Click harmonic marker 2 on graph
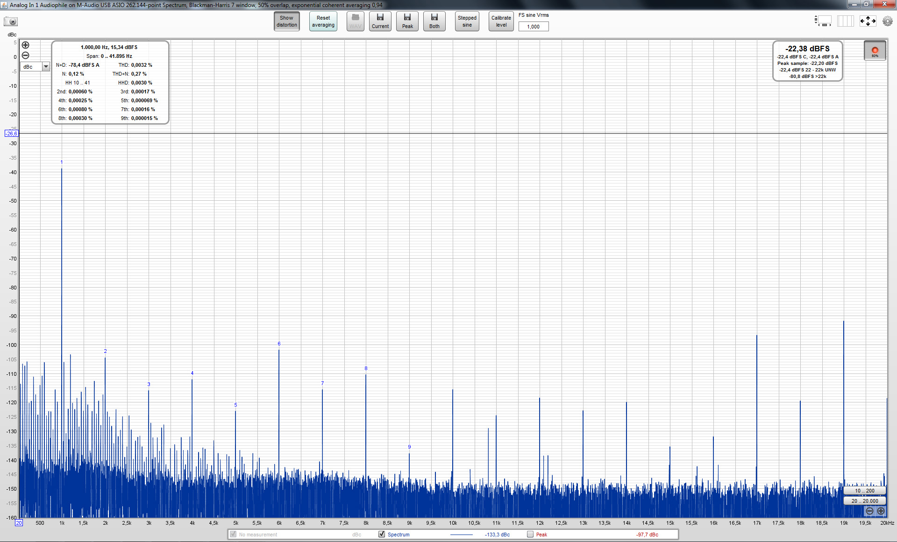This screenshot has width=897, height=542. [x=105, y=351]
